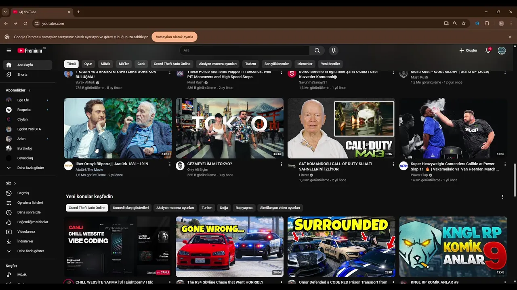Open Savasciaq channel subscription

point(27,158)
